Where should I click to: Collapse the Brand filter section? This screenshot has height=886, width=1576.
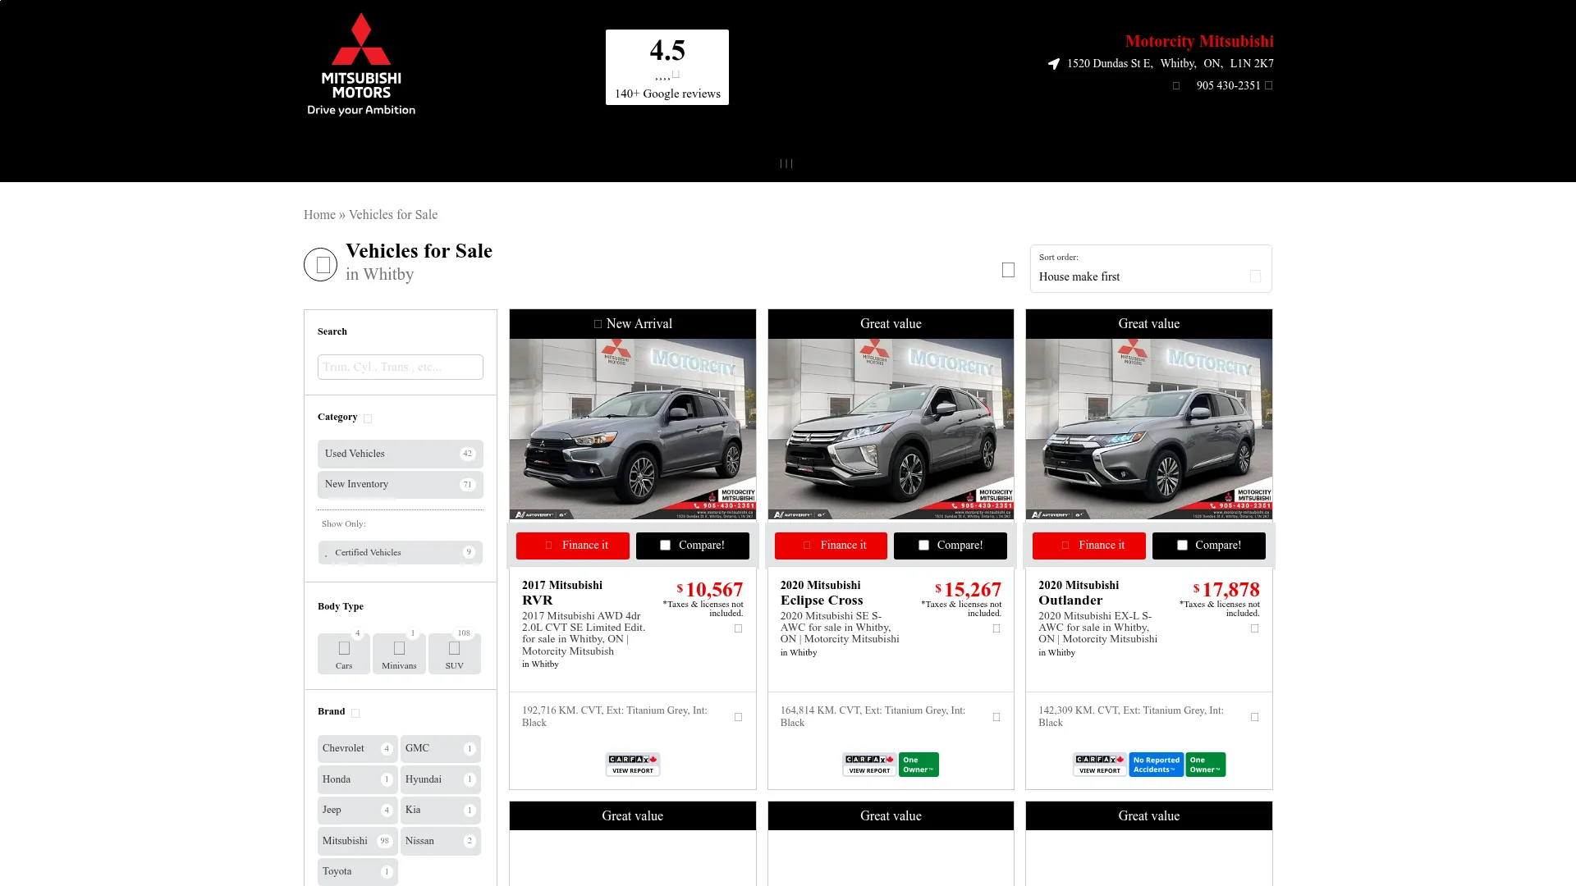coord(355,713)
